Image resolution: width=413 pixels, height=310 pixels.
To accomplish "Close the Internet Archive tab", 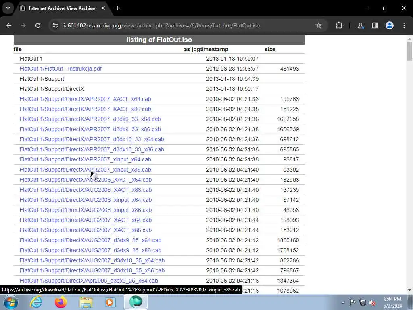I will pos(103,8).
